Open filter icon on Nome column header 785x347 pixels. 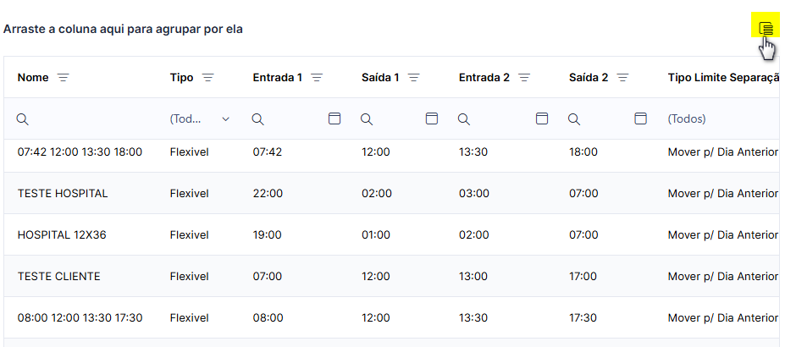(63, 78)
